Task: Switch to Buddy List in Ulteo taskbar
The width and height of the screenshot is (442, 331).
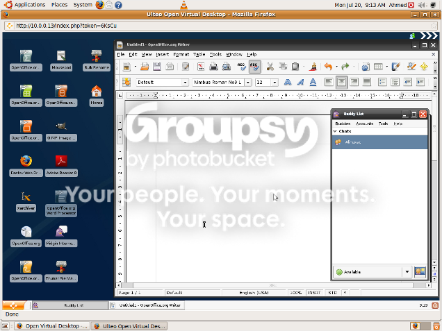Action: [x=70, y=305]
